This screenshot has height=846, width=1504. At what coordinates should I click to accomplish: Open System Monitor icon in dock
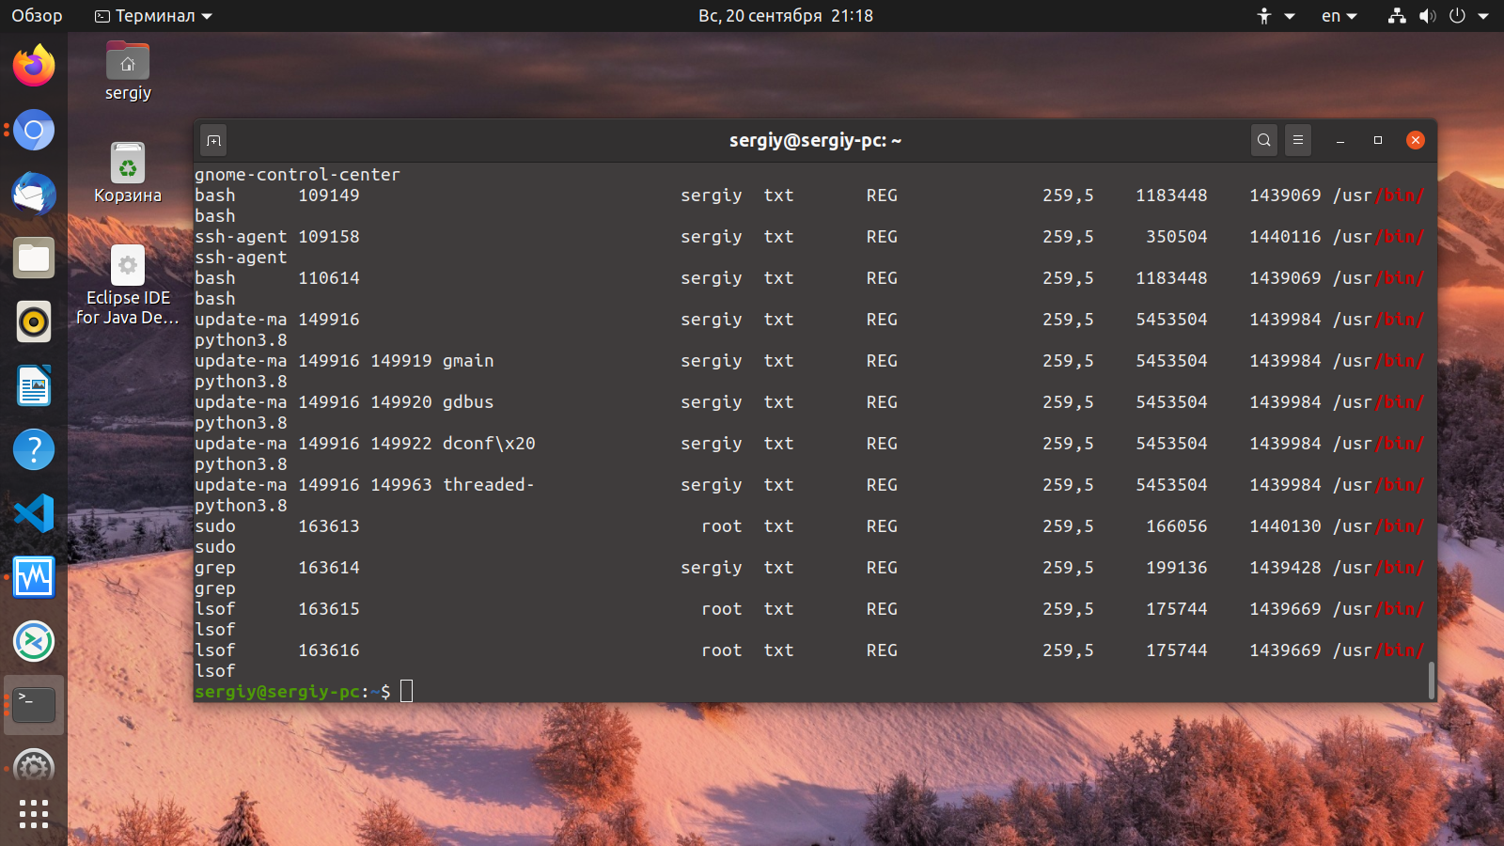34,577
